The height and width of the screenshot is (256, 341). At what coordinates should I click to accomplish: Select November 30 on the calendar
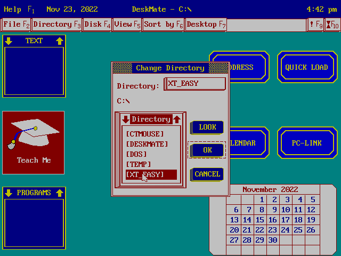(272, 240)
